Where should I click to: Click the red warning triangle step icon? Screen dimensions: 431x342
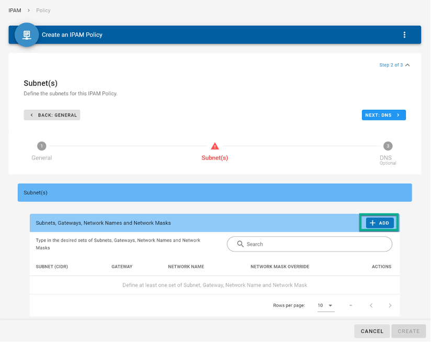click(214, 146)
